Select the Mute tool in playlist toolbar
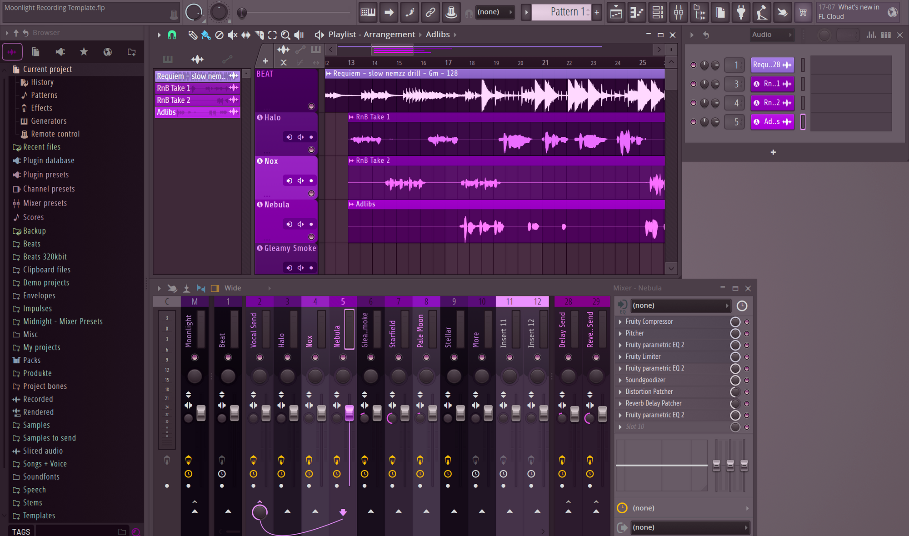 pyautogui.click(x=232, y=35)
